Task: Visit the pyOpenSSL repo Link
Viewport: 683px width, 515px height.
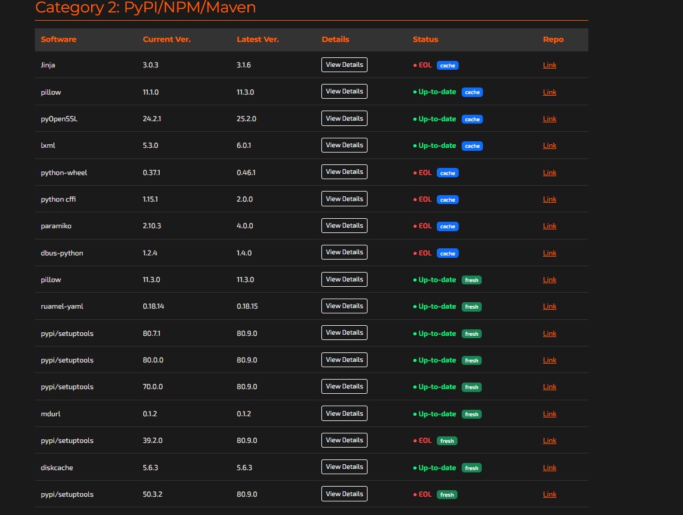Action: pyautogui.click(x=549, y=119)
